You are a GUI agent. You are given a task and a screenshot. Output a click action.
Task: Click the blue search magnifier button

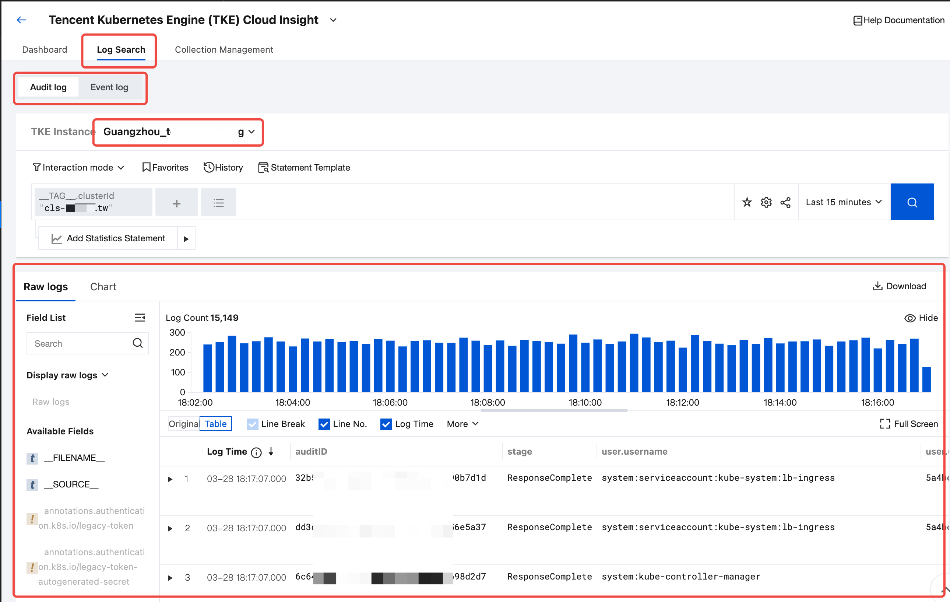coord(912,202)
